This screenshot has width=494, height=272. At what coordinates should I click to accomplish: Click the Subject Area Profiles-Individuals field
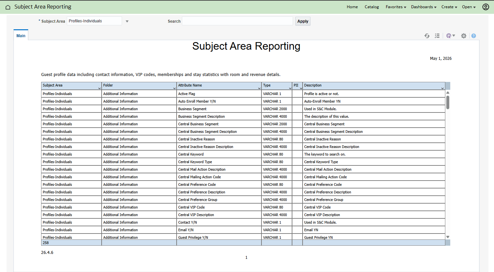point(94,21)
